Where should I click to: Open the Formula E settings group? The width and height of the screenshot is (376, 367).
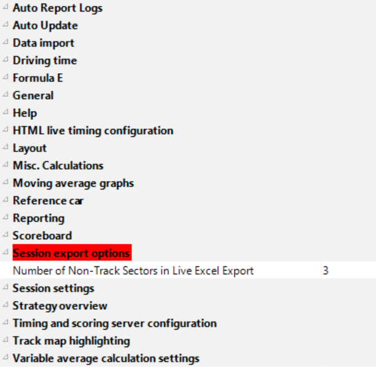tap(38, 78)
